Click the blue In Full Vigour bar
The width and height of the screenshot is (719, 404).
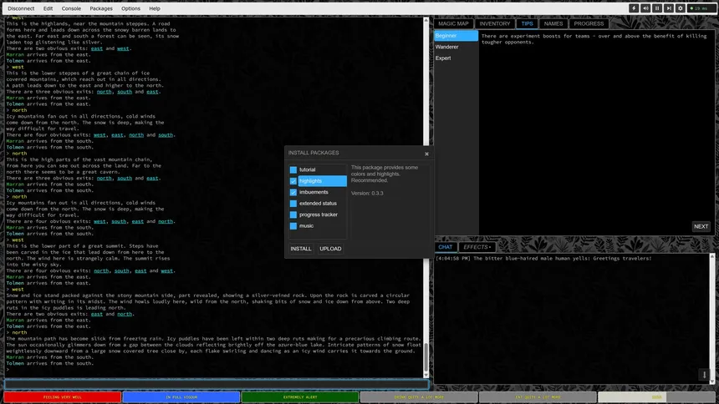[181, 397]
